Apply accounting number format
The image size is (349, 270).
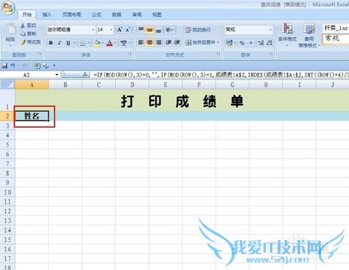[x=230, y=43]
